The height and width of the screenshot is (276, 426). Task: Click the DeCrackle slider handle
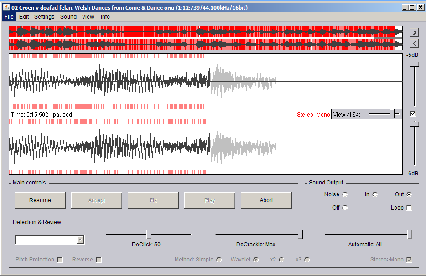pyautogui.click(x=300, y=234)
